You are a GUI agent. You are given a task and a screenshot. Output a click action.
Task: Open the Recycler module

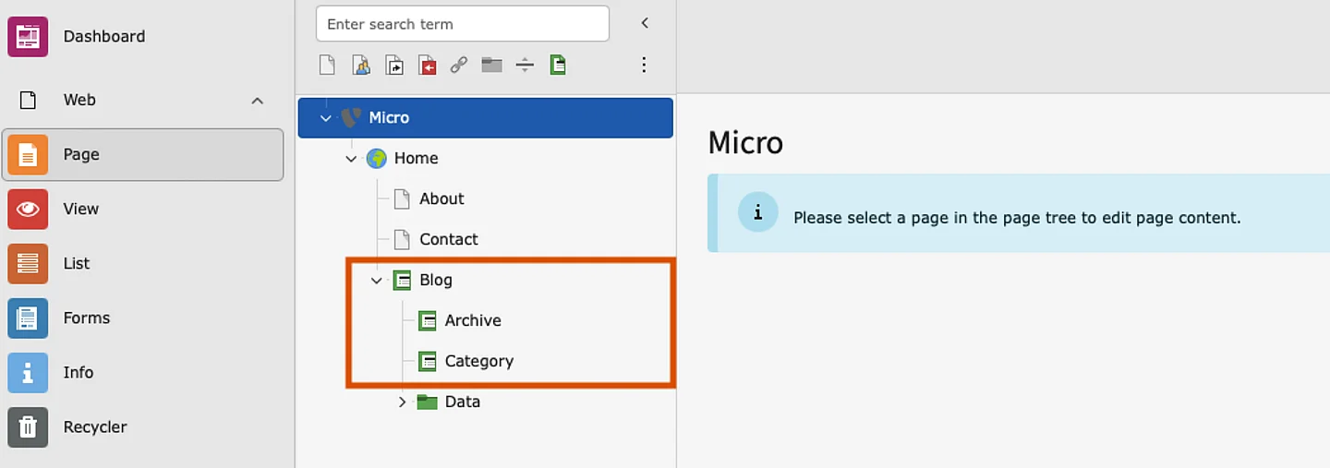(x=94, y=427)
